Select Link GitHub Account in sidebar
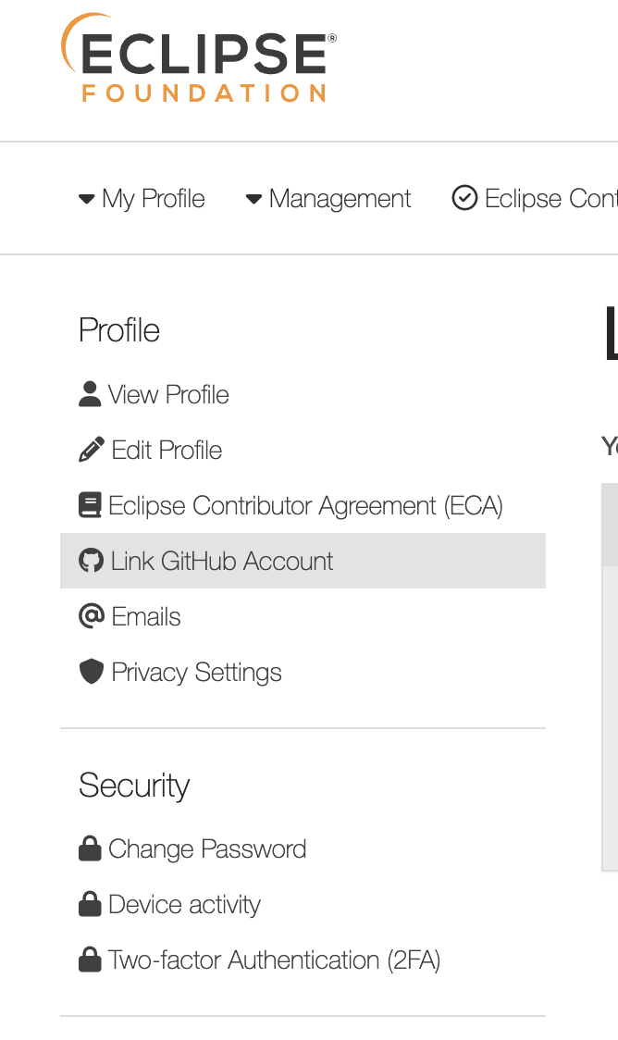Viewport: 618px width, 1040px height. tap(222, 561)
